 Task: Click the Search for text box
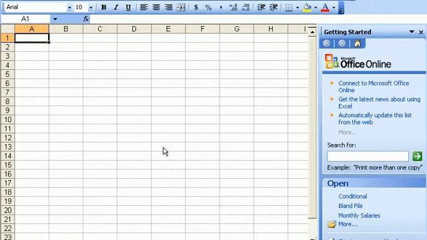click(x=368, y=157)
